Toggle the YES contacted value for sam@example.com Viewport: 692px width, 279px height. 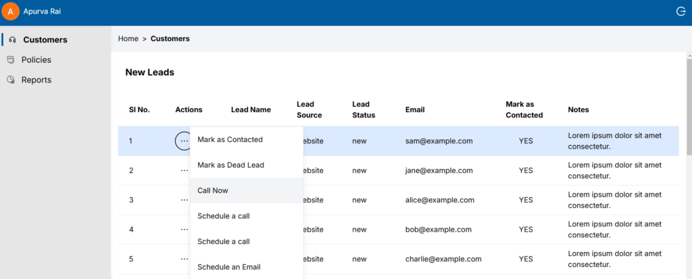[x=526, y=141]
